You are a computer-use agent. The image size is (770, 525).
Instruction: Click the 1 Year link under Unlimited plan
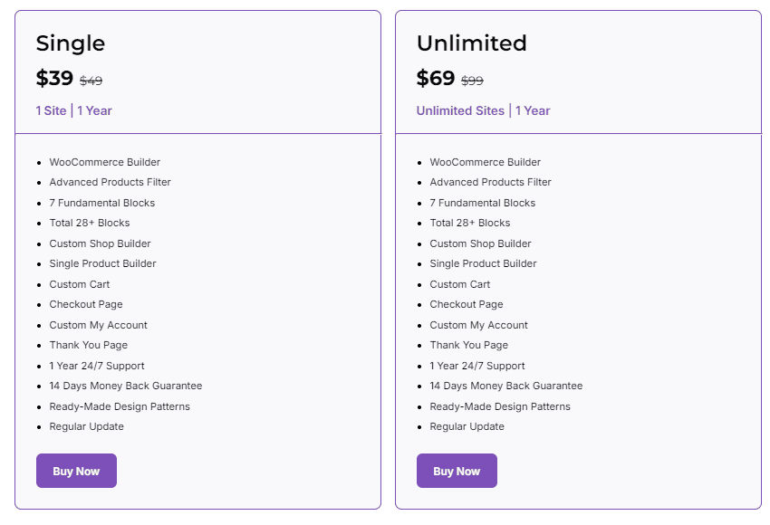tap(533, 110)
